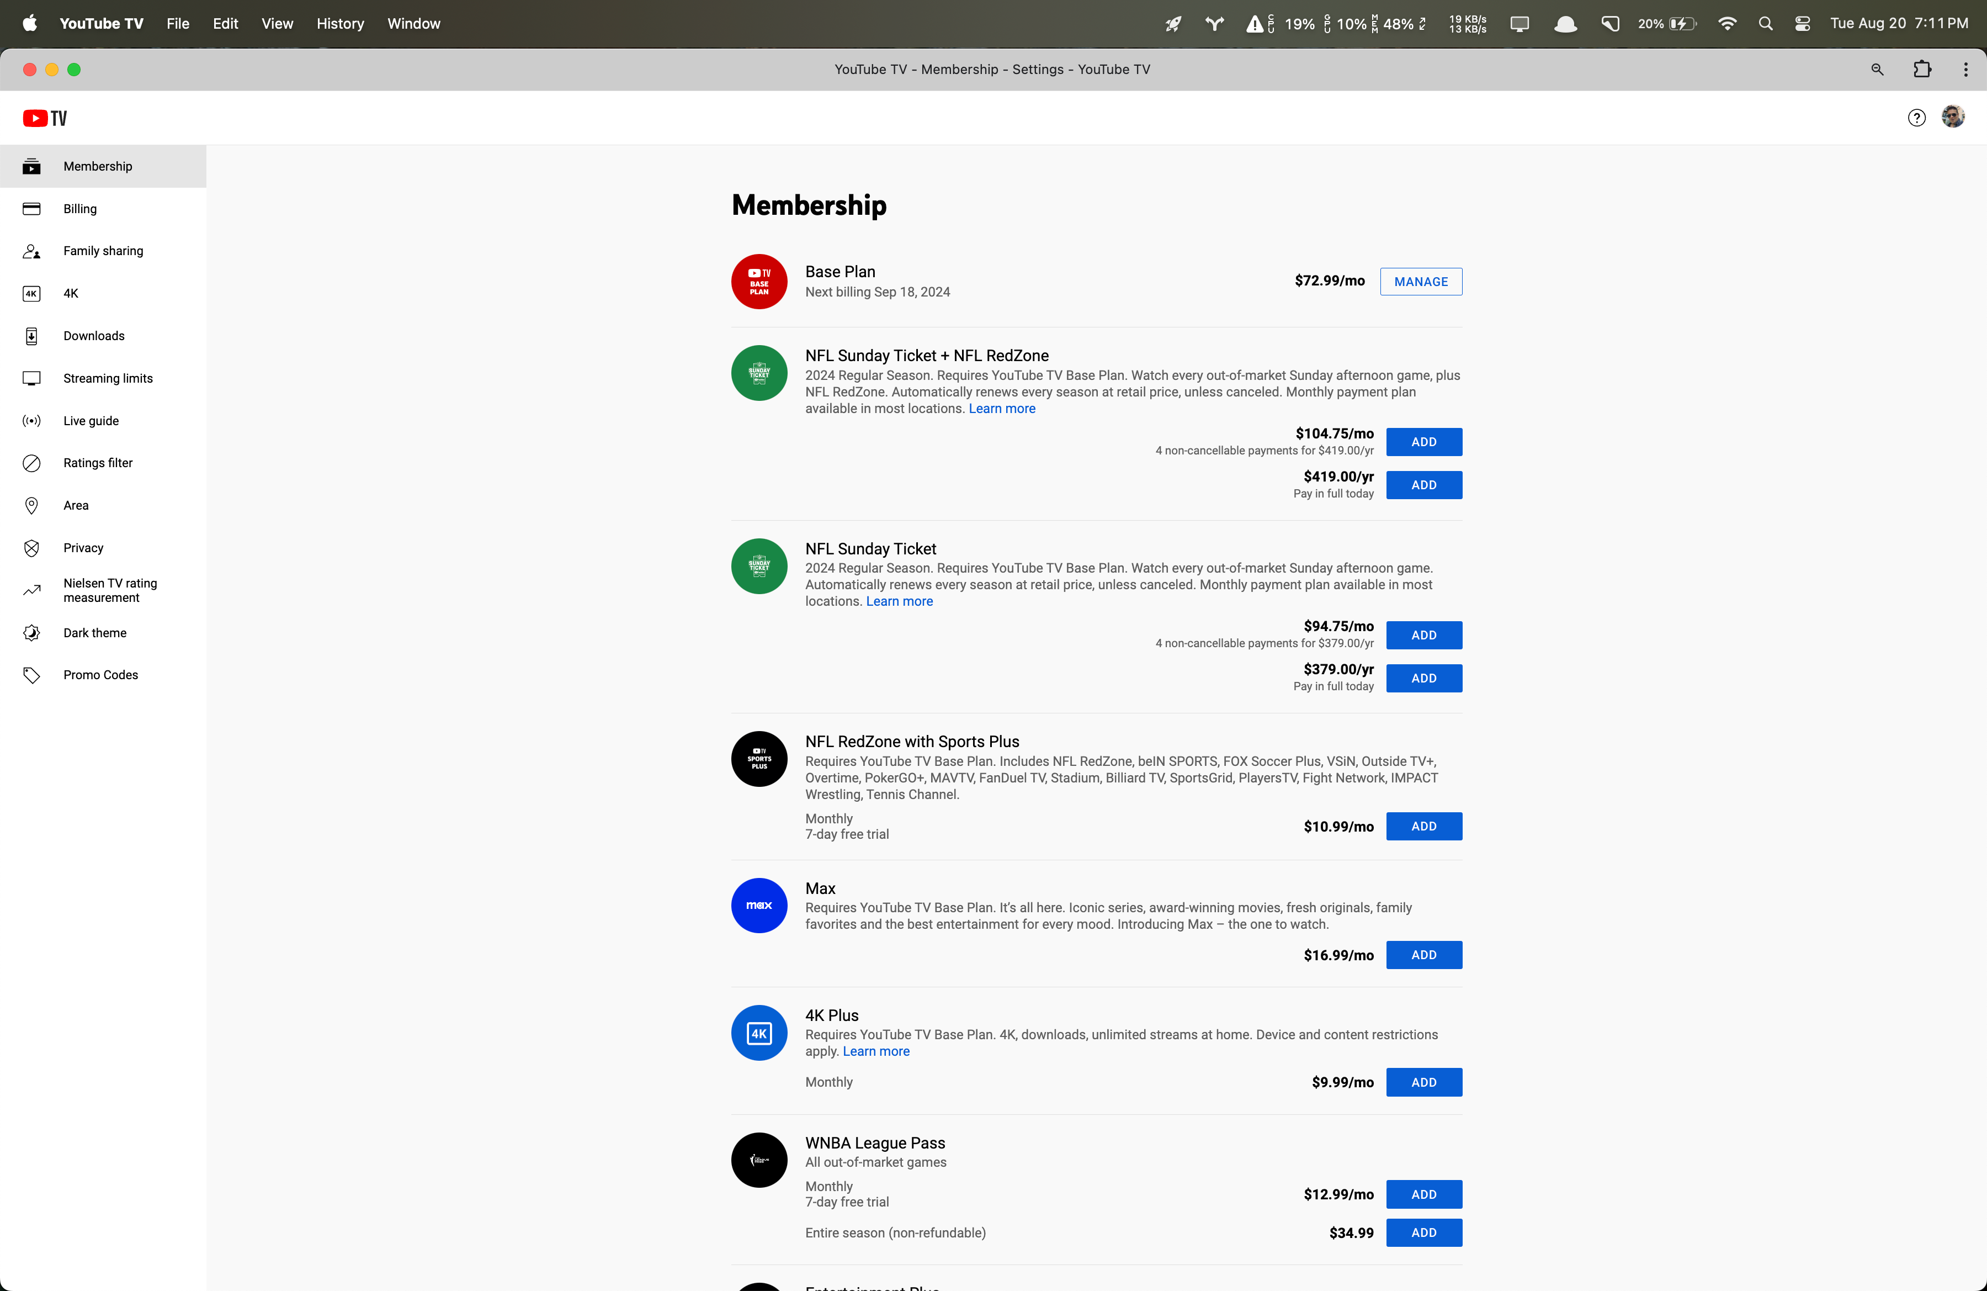
Task: Click the magnifier icon in title bar
Action: click(1877, 70)
